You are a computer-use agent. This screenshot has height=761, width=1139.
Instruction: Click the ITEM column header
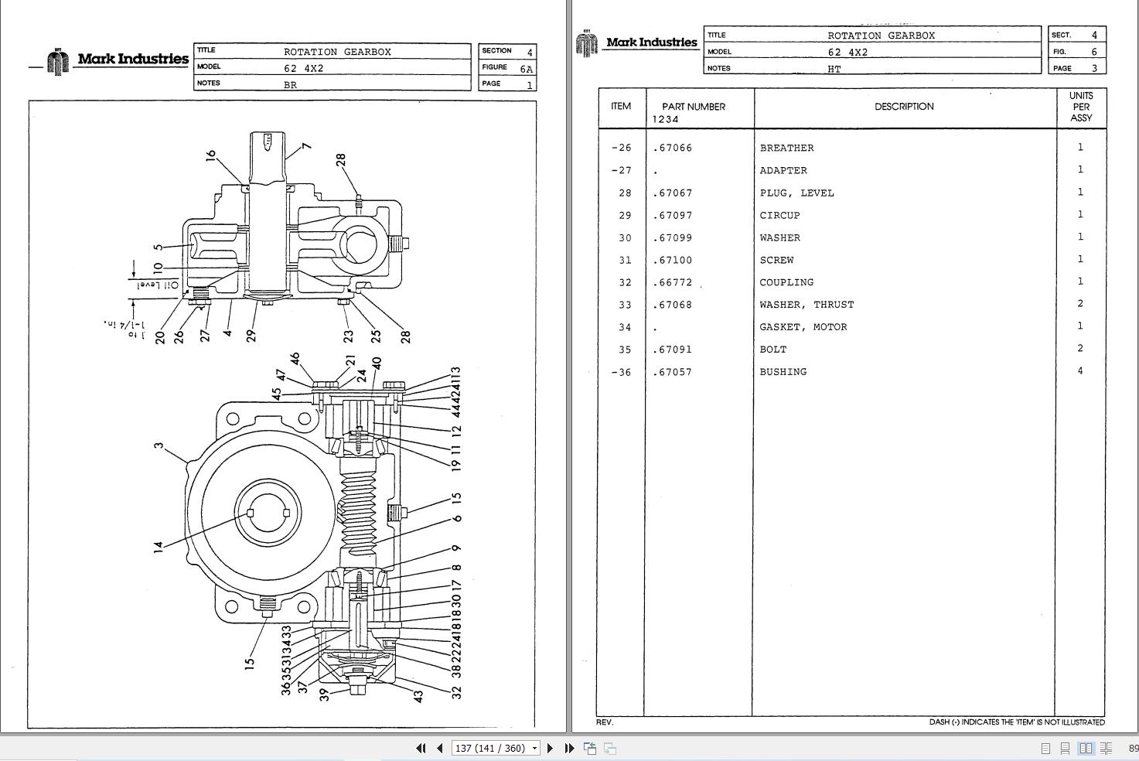click(x=621, y=106)
